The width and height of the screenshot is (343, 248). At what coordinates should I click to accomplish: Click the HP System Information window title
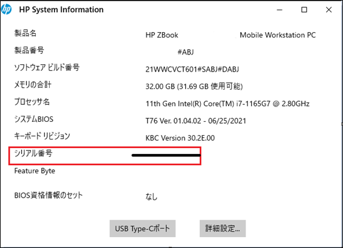[61, 10]
